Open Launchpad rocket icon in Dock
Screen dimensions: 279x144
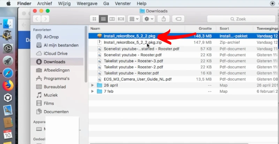[8, 61]
